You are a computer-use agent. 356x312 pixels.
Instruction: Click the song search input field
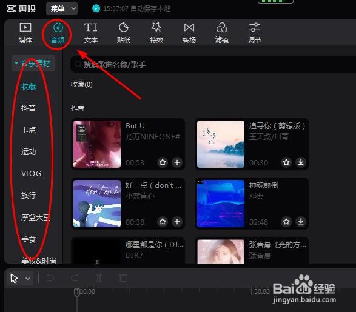pyautogui.click(x=213, y=65)
